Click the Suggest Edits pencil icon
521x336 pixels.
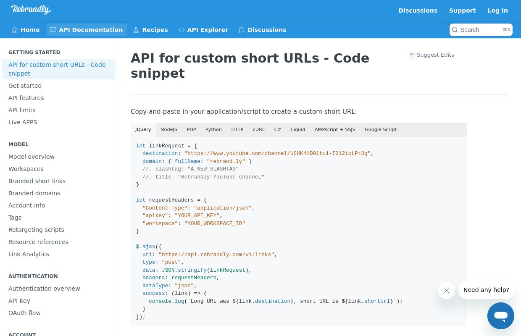(x=412, y=55)
